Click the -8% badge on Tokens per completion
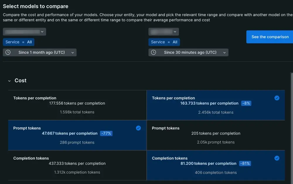This screenshot has height=184, width=293. point(246,103)
